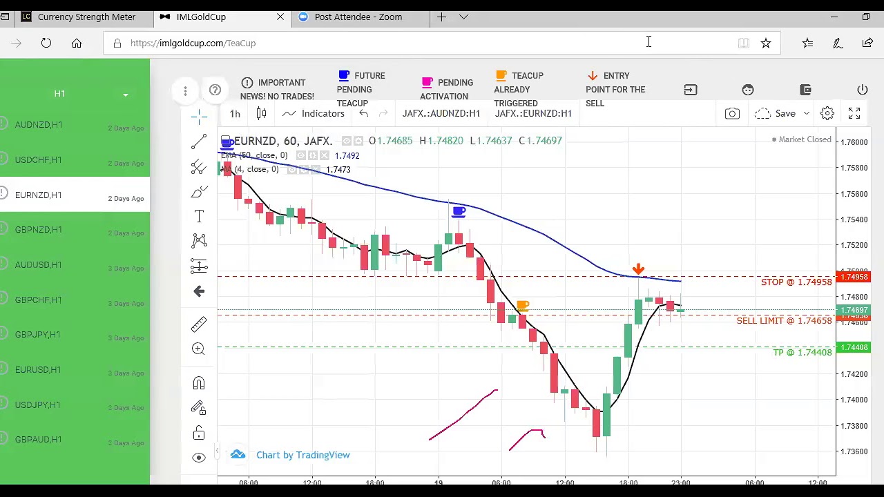Select EURNZD,H1 in the pair list
The width and height of the screenshot is (884, 497).
(75, 195)
